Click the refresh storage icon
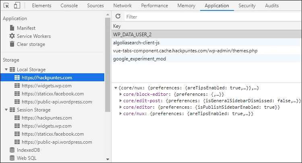The width and height of the screenshot is (302, 163). coord(118,17)
